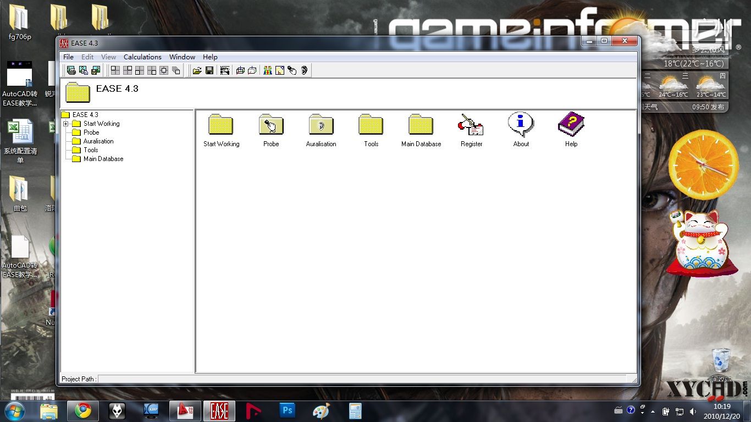This screenshot has width=751, height=422.
Task: Click the cascade windows toolbar icon
Action: tap(176, 70)
